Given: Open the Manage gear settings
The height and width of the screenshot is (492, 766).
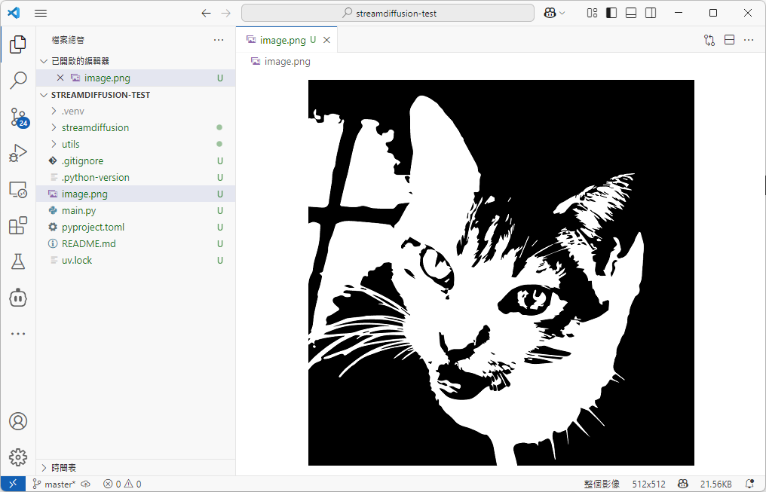Looking at the screenshot, I should pyautogui.click(x=18, y=457).
